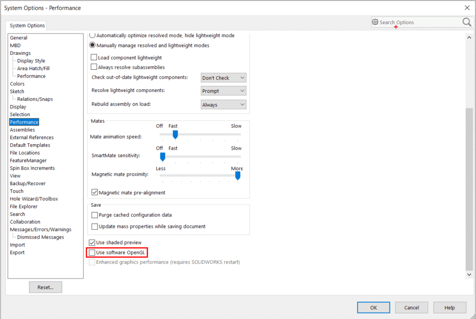This screenshot has height=319, width=476.
Task: Open Assemblies options
Action: click(x=22, y=130)
